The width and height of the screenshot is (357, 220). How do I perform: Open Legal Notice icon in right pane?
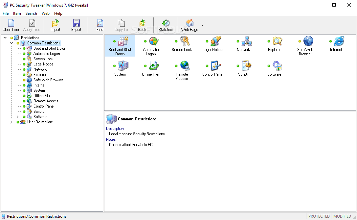[215, 41]
